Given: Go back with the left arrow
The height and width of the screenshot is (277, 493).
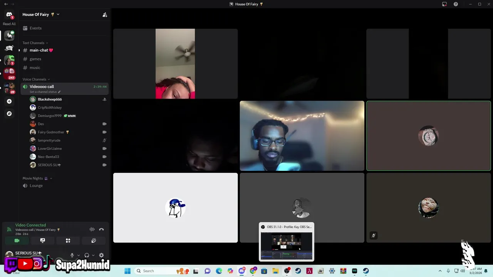Looking at the screenshot, I should (6, 4).
